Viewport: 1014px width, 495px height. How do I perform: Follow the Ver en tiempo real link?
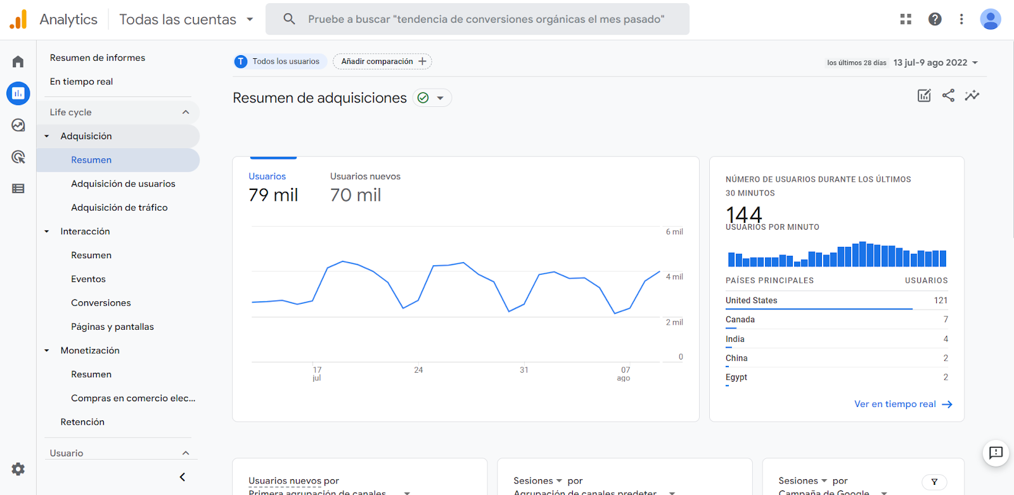[x=903, y=404]
